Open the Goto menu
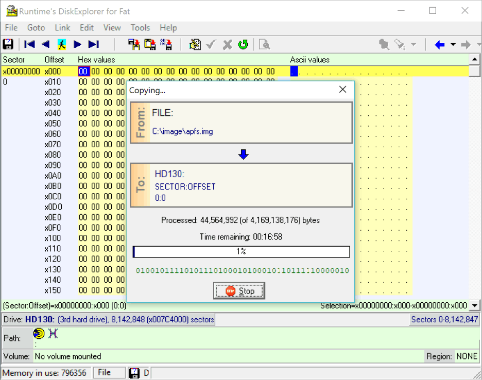The image size is (482, 380). tap(36, 28)
